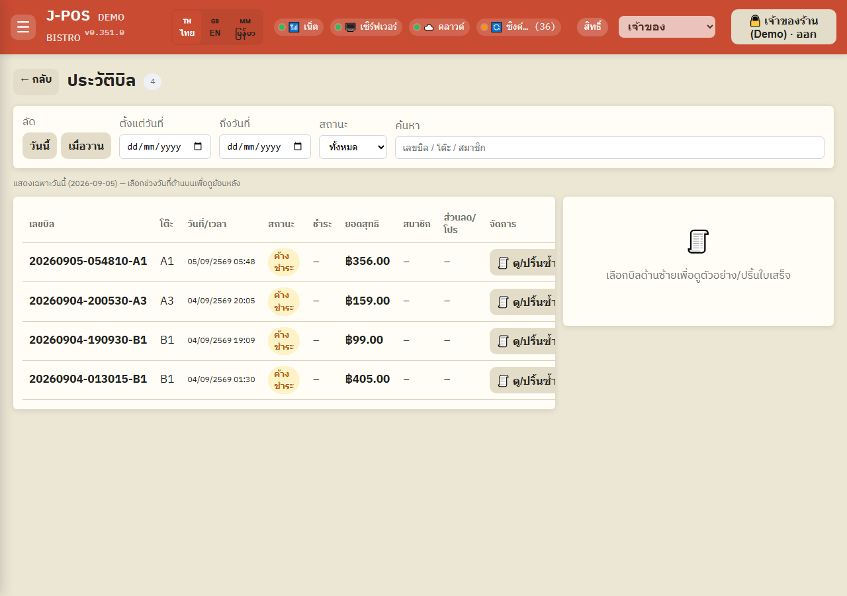Open the เจ้าของ role dropdown

point(667,27)
